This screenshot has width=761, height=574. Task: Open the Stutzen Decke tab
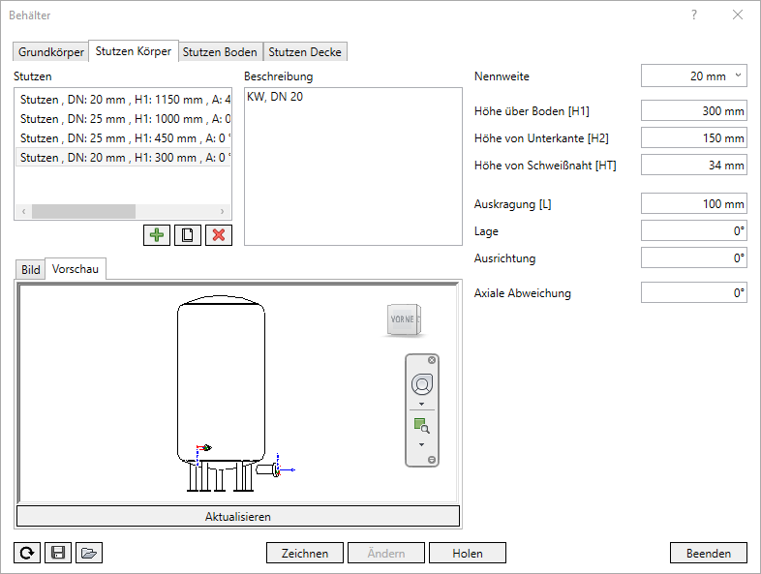305,52
